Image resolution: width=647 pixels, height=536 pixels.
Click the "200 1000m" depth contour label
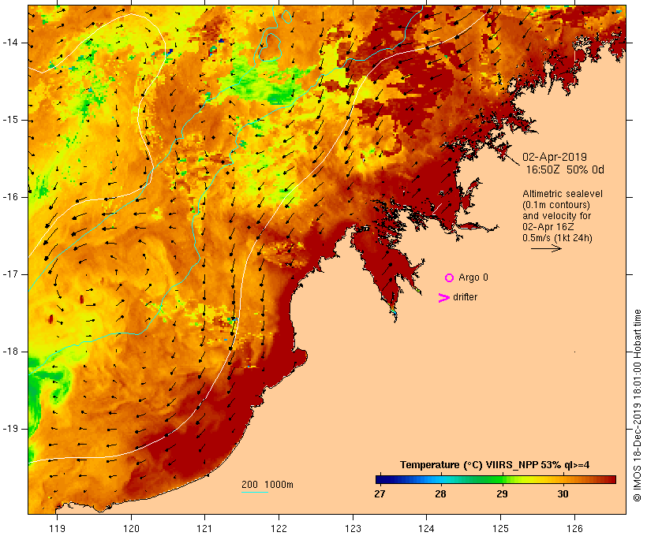point(267,485)
